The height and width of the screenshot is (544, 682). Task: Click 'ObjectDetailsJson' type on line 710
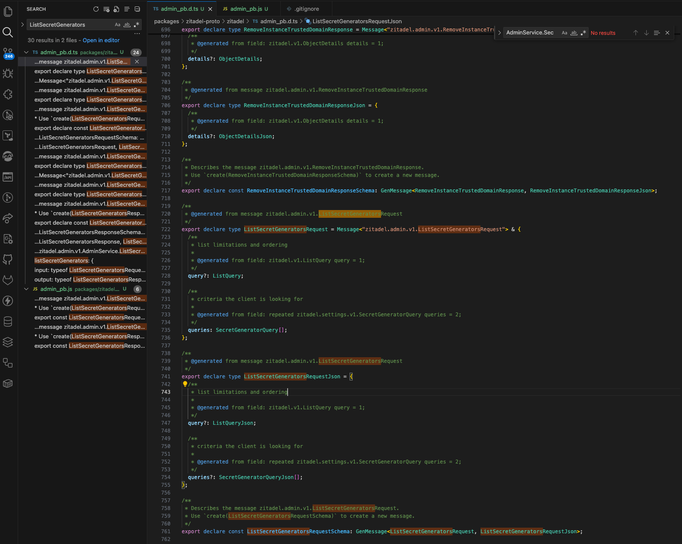point(245,136)
